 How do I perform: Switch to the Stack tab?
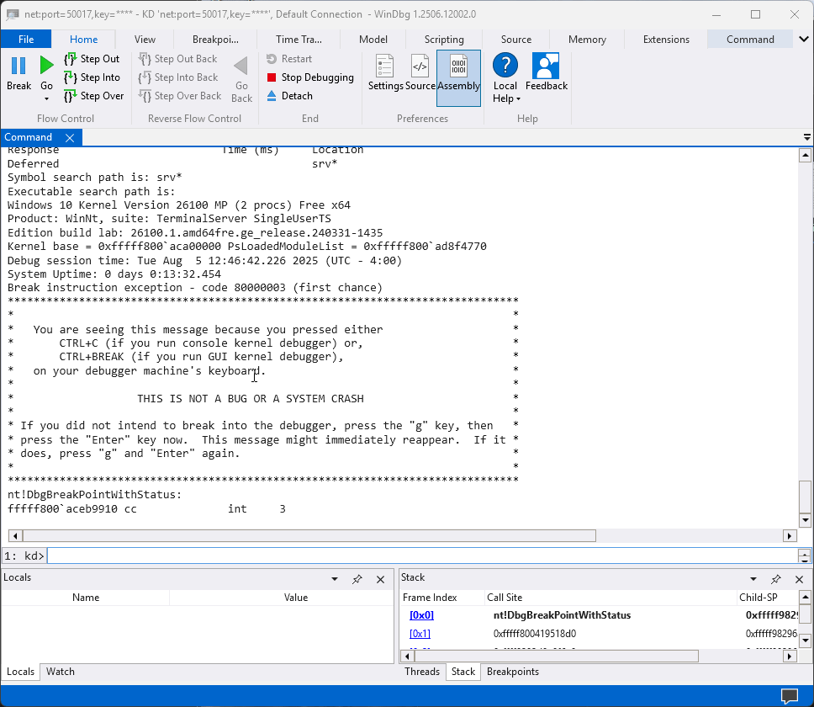click(463, 672)
